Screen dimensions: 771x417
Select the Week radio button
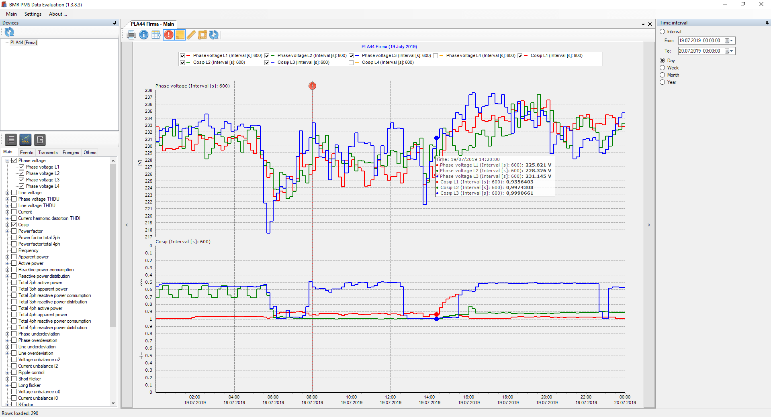[663, 68]
